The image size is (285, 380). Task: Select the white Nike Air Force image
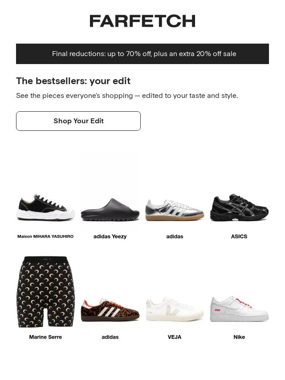[239, 309]
